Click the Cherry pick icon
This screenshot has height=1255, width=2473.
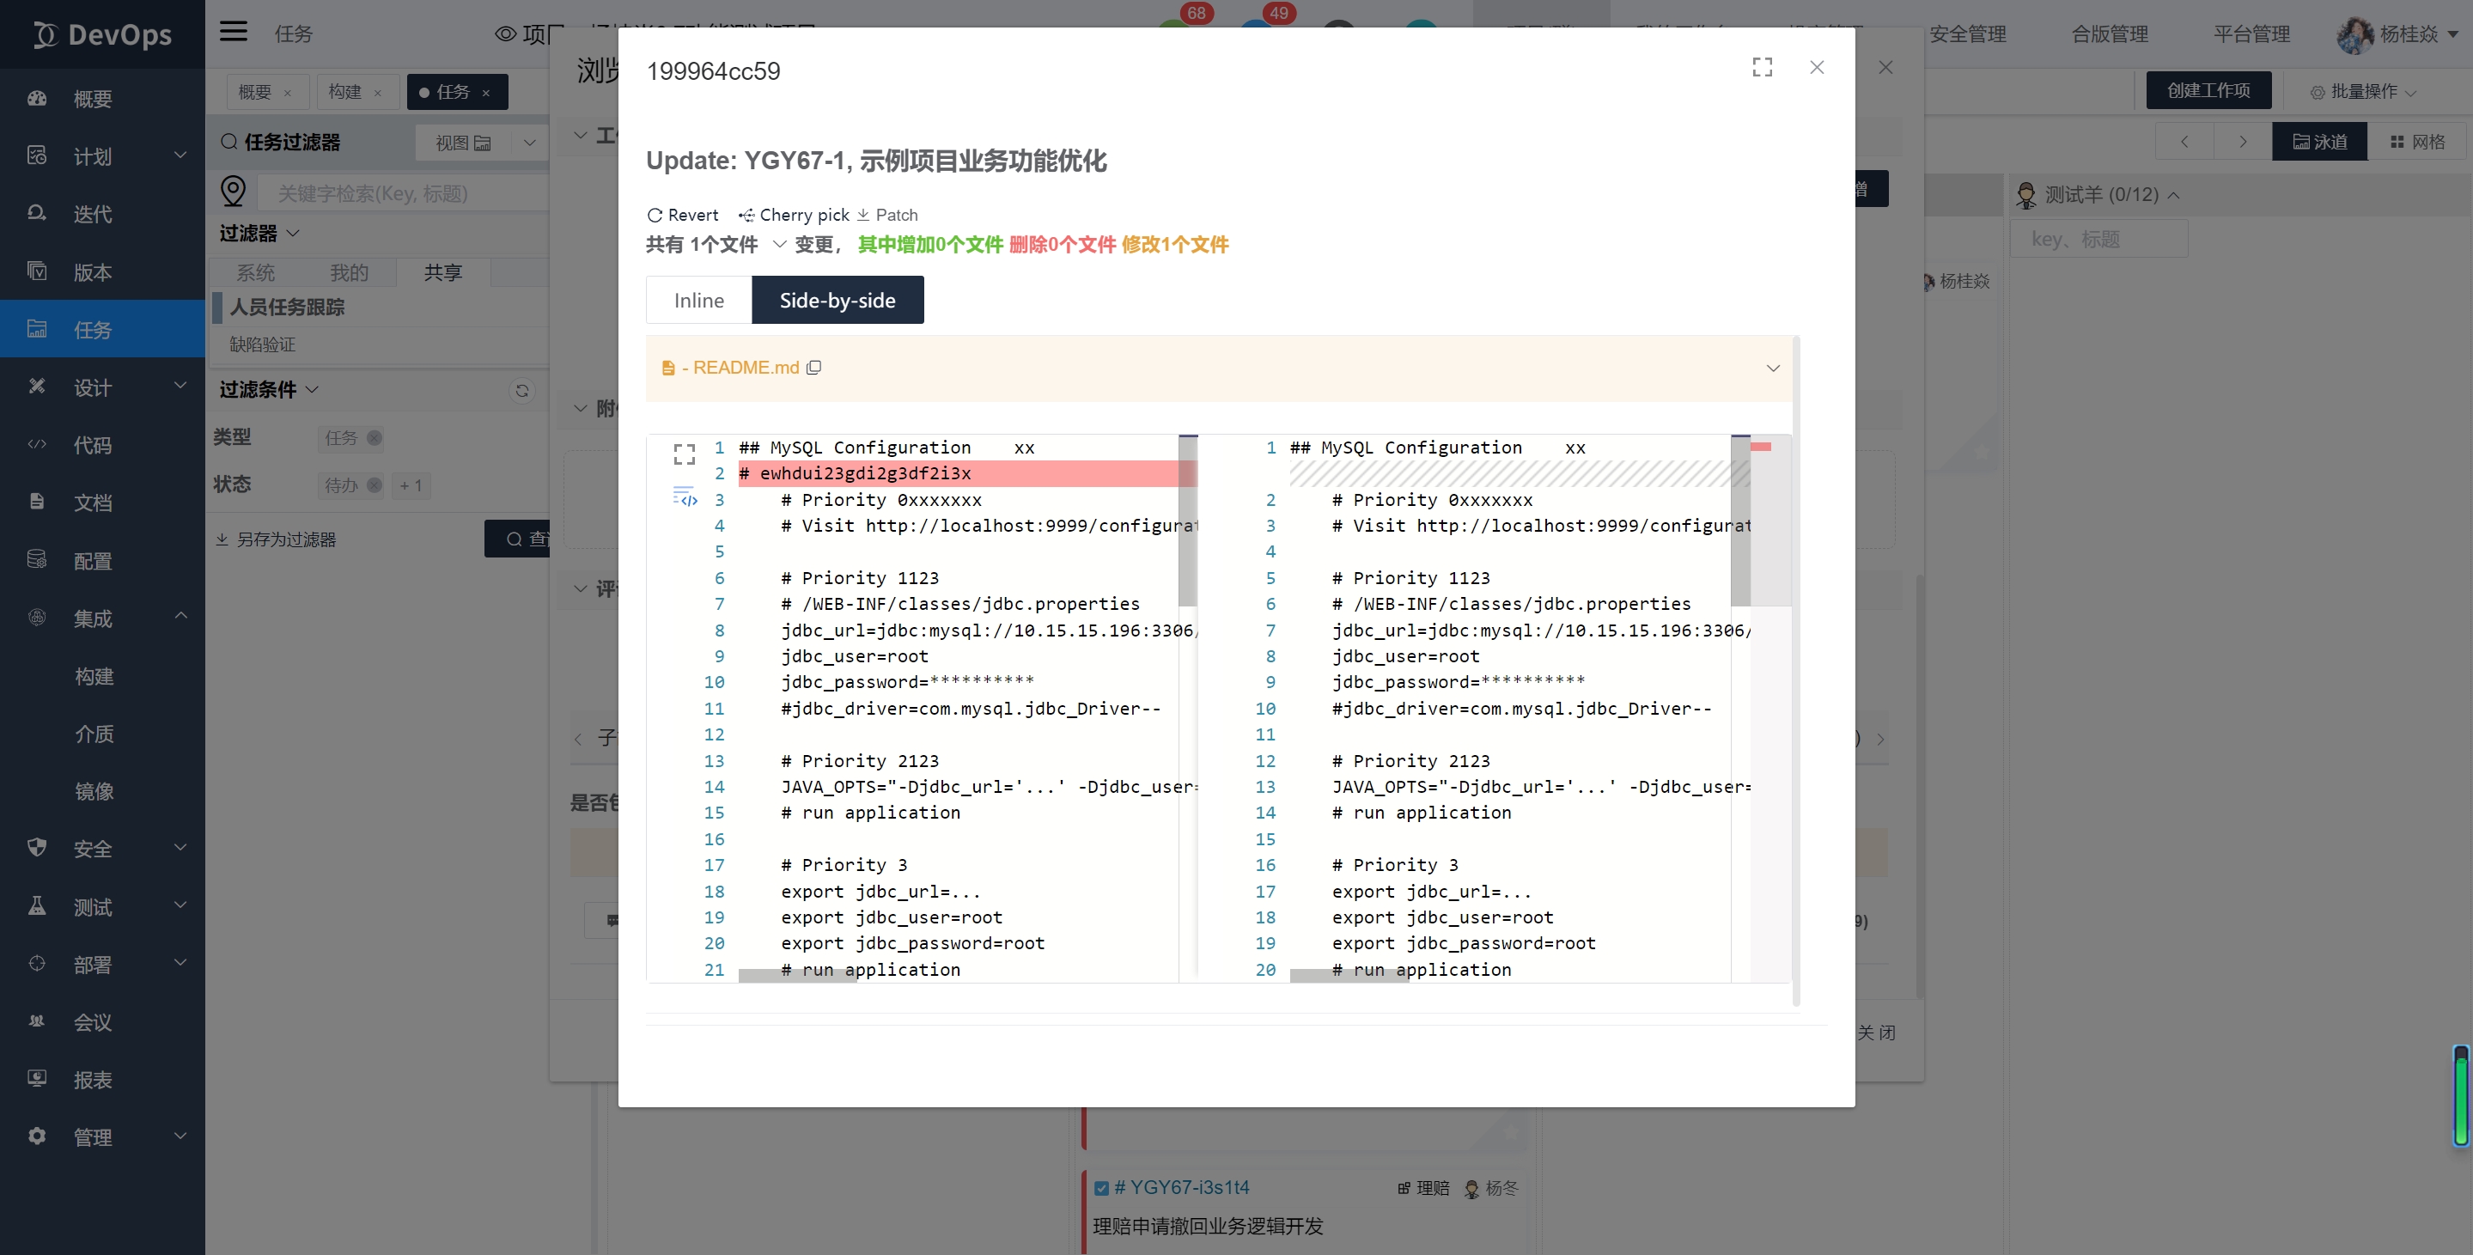coord(746,215)
